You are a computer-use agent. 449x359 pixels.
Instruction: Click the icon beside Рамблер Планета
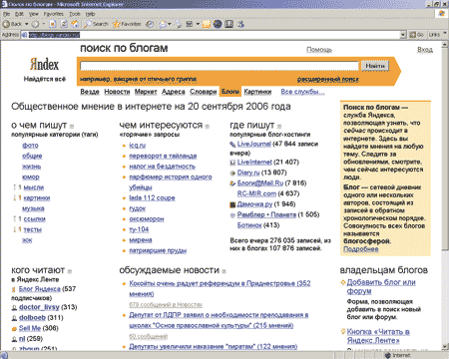click(232, 215)
